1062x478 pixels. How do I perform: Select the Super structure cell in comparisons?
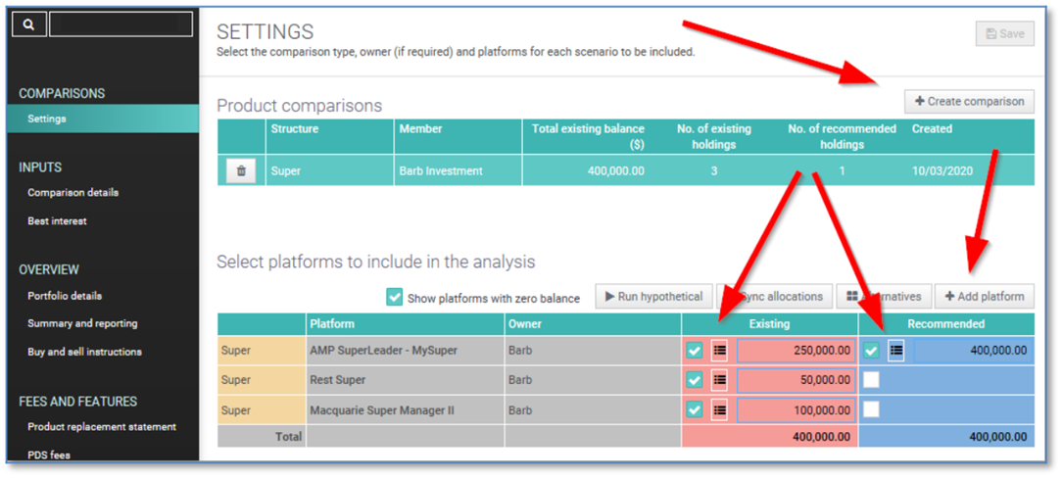coord(330,171)
